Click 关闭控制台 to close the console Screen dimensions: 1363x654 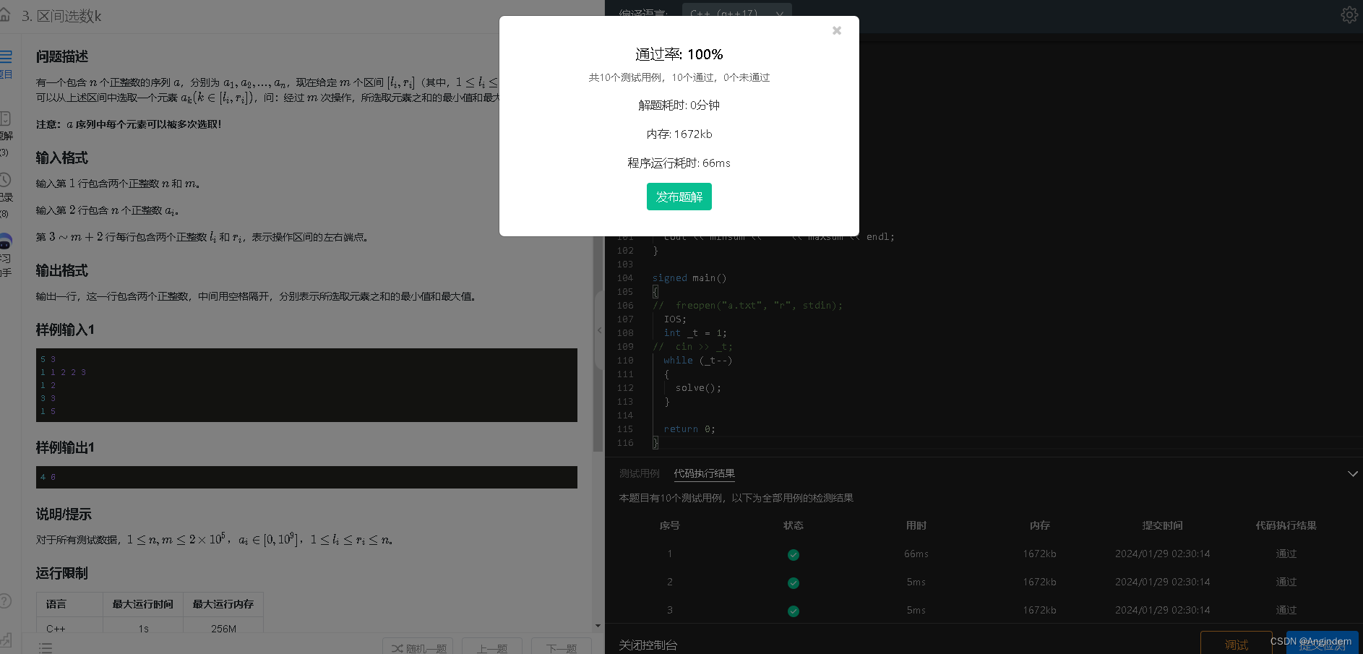click(648, 645)
